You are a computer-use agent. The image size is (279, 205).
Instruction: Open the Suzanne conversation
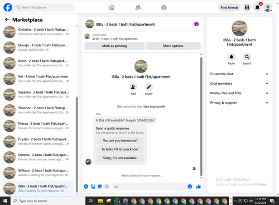coord(38,95)
